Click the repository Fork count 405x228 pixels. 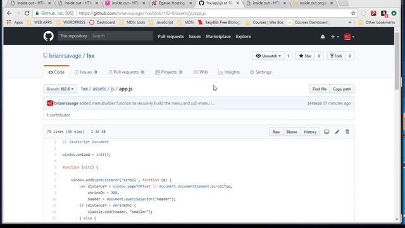click(x=350, y=56)
